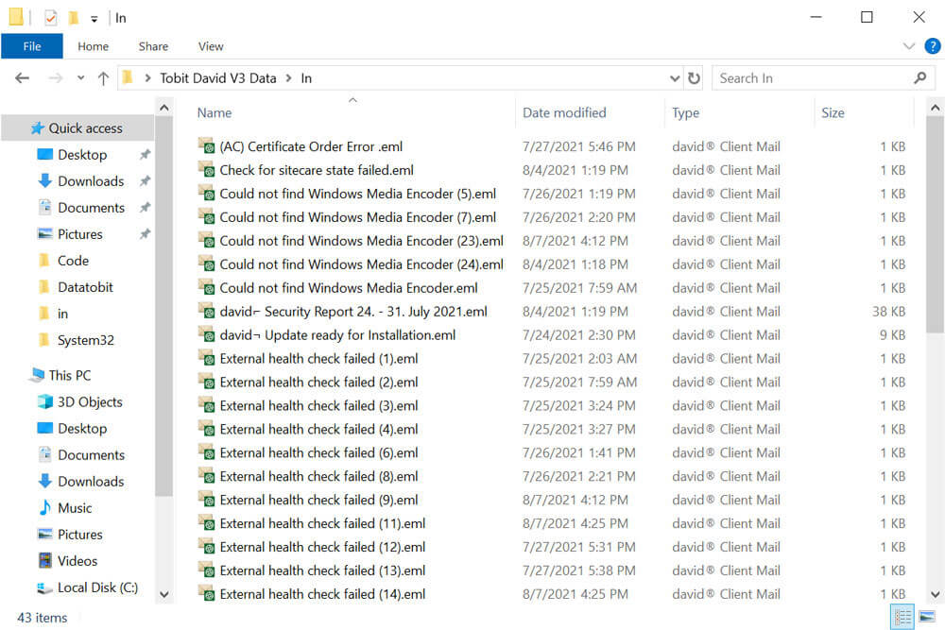Expand the address bar history dropdown

tap(675, 78)
